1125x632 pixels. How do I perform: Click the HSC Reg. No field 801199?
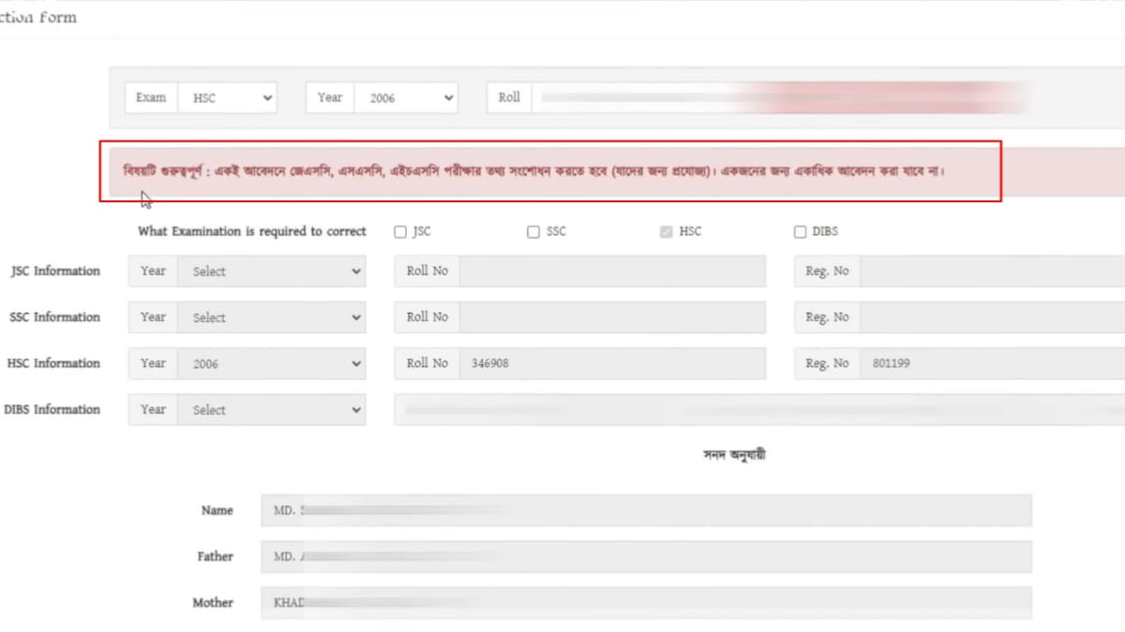pyautogui.click(x=991, y=363)
